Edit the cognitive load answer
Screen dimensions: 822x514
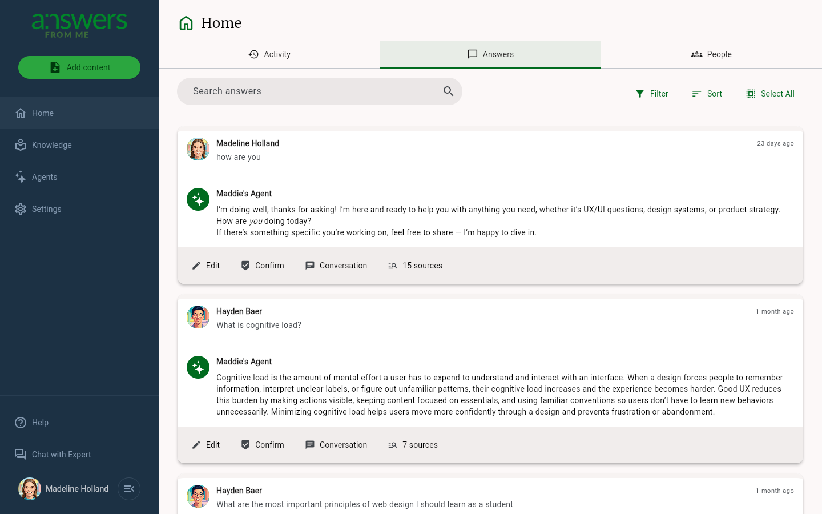[x=206, y=445]
